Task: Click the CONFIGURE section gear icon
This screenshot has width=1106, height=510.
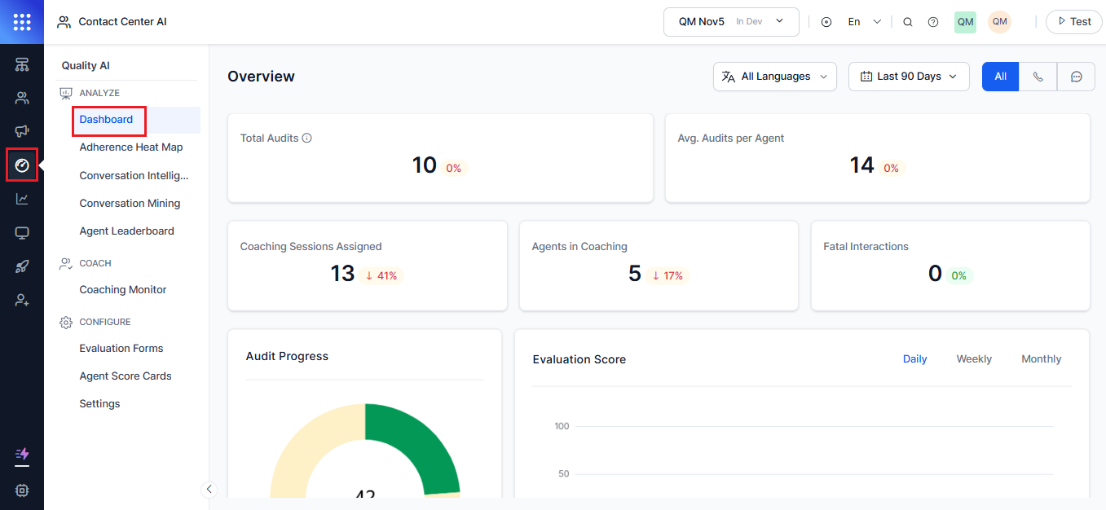Action: click(66, 323)
